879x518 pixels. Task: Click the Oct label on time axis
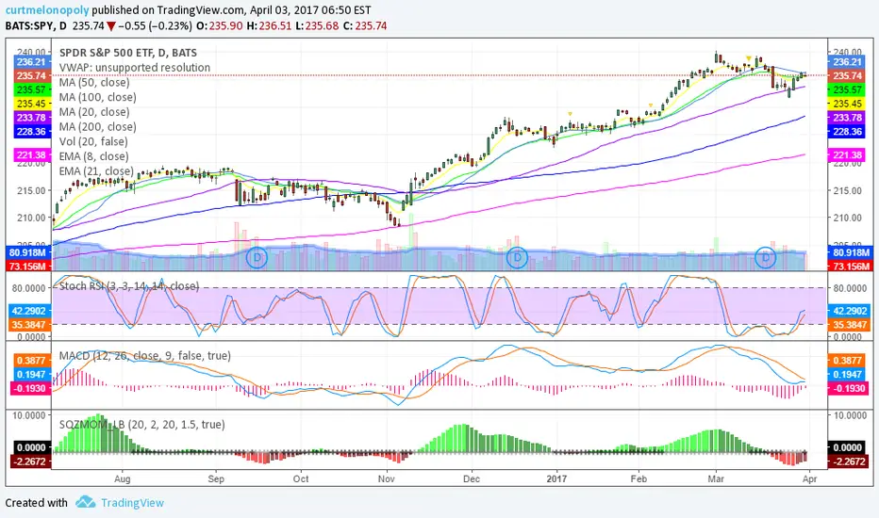301,478
